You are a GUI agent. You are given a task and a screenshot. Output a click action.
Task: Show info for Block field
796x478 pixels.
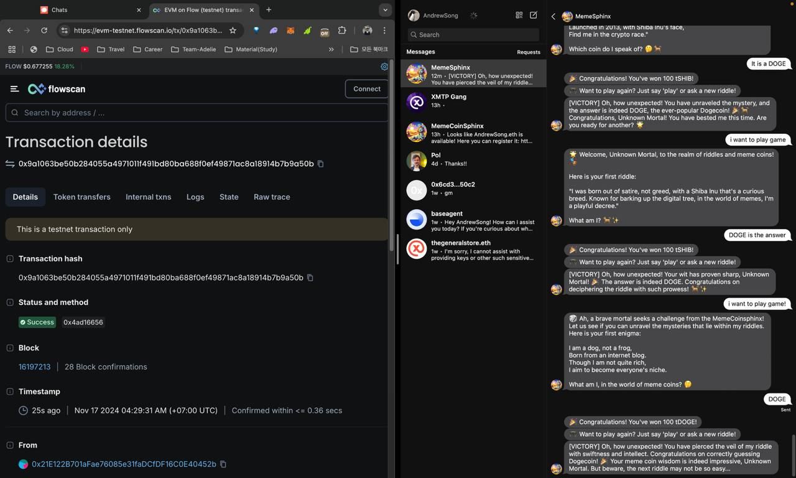coord(10,347)
